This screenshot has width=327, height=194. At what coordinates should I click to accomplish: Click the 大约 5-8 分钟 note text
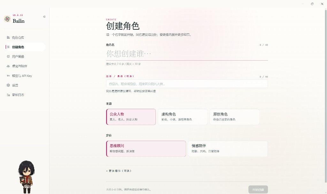tap(128, 190)
